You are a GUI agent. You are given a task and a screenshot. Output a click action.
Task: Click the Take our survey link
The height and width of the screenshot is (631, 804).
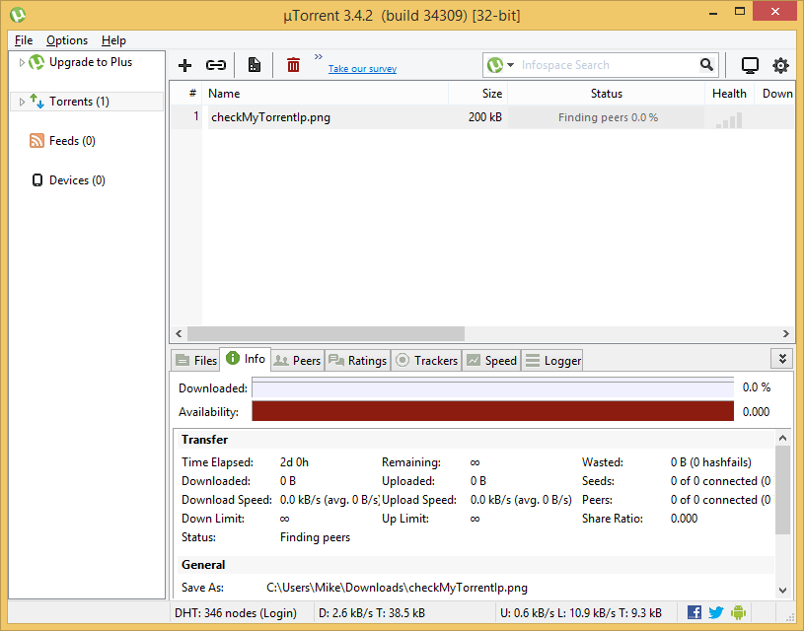coord(362,69)
